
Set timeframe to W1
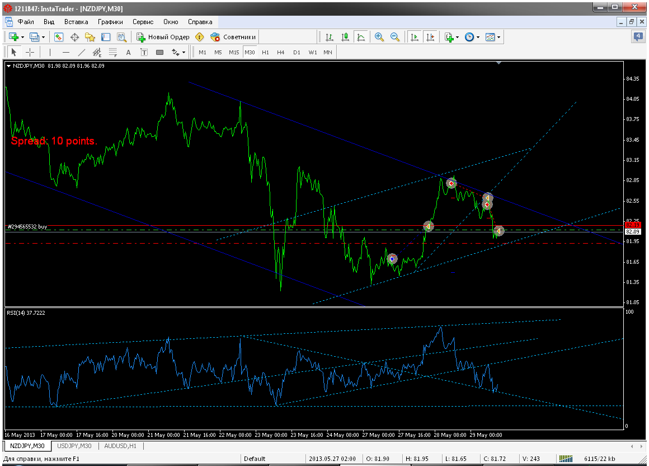[x=313, y=52]
